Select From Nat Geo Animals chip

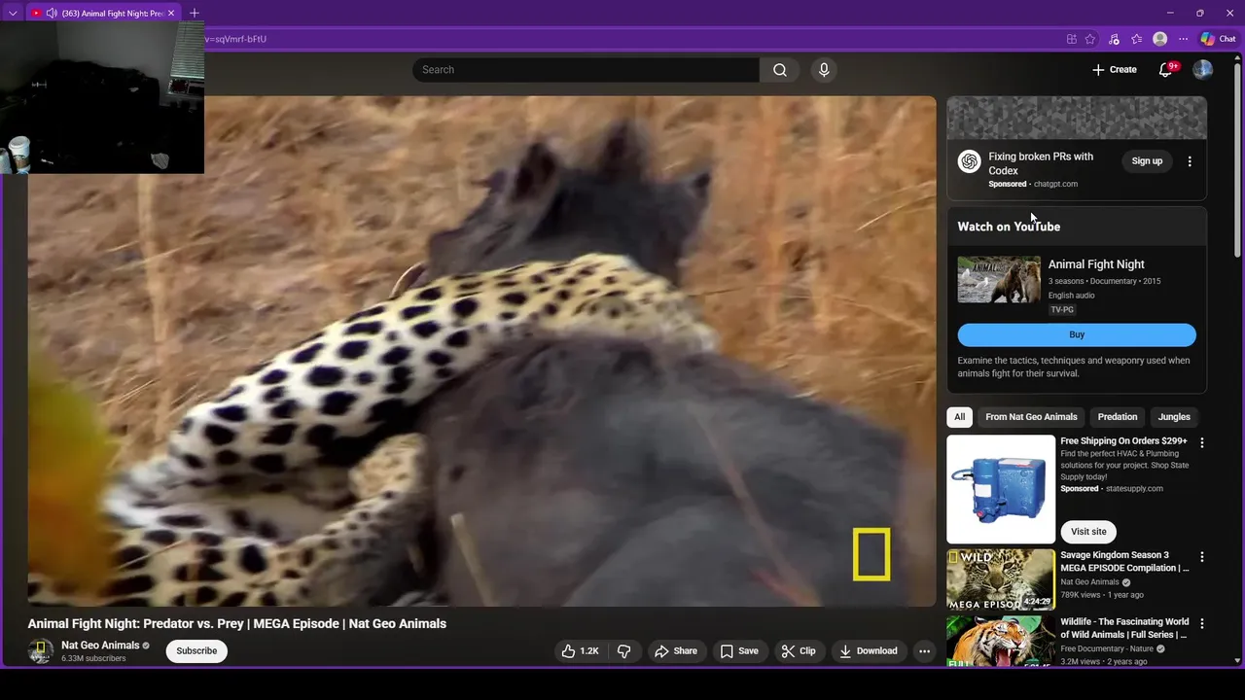(1031, 417)
